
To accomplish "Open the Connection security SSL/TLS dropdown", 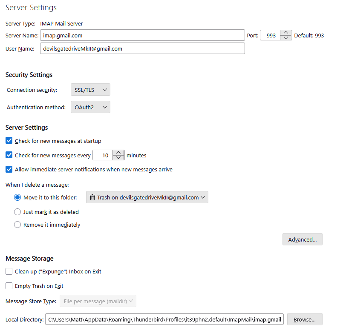I will click(x=90, y=90).
